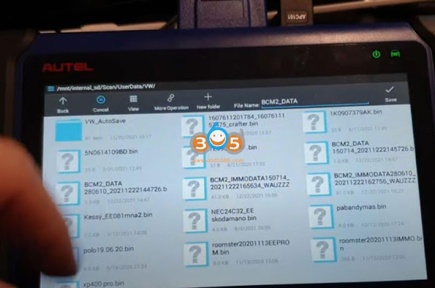Select the crafter.bin file icon
This screenshot has width=435, height=288.
point(193,127)
